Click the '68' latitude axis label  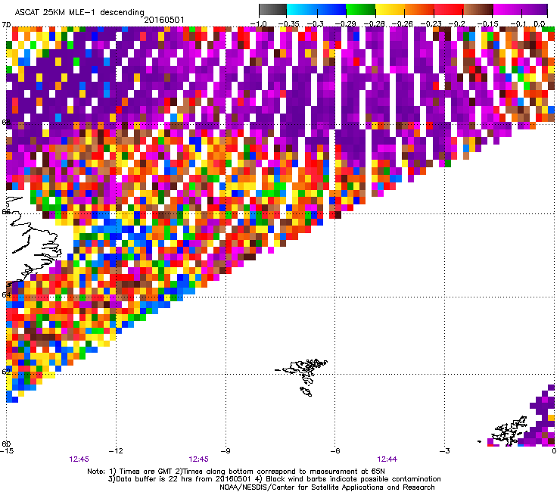coord(6,122)
